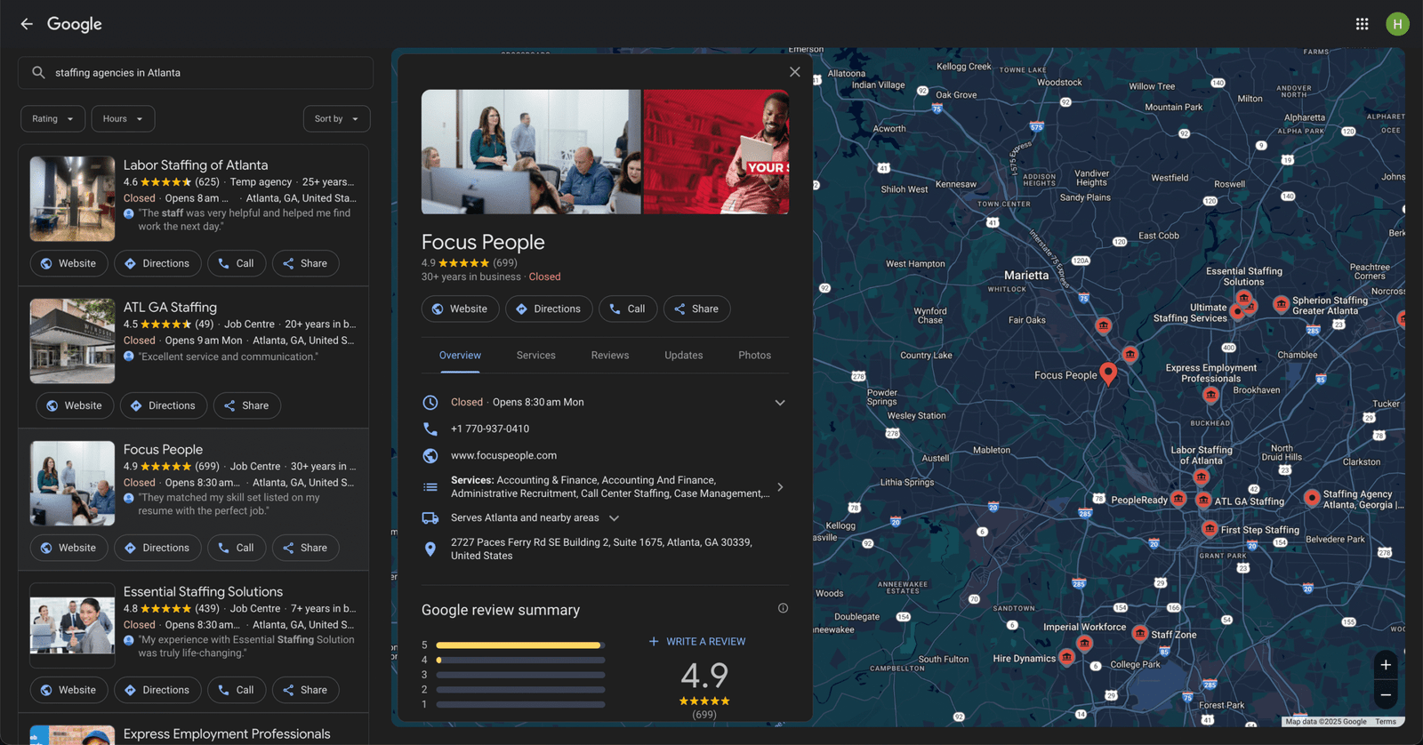Click the services list icon
1423x745 pixels.
click(430, 487)
